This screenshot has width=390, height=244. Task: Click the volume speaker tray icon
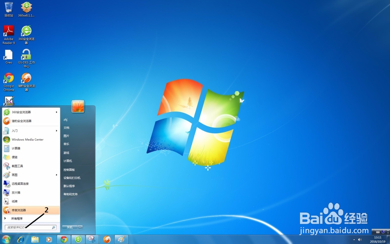tap(360, 240)
